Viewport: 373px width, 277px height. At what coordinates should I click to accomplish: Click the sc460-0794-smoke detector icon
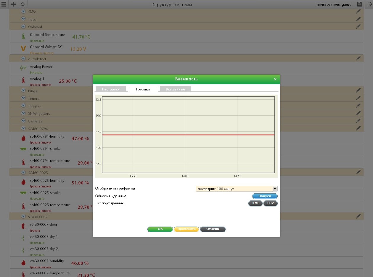coord(23,149)
